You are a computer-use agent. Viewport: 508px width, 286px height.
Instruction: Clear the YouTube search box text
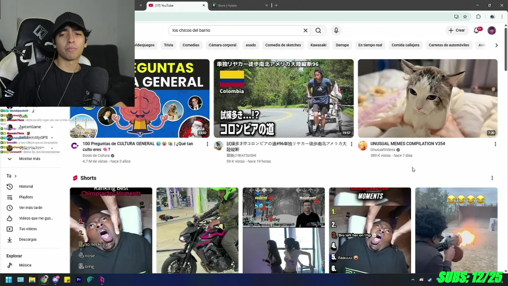point(306,30)
